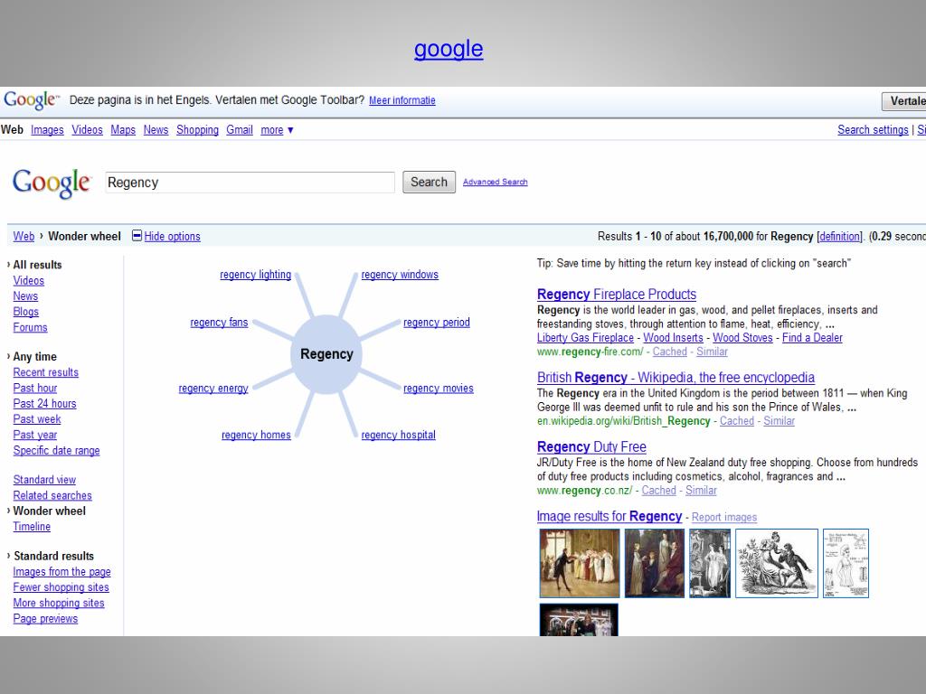This screenshot has height=694, width=926.
Task: Click the Vertalen translate button
Action: pyautogui.click(x=904, y=101)
